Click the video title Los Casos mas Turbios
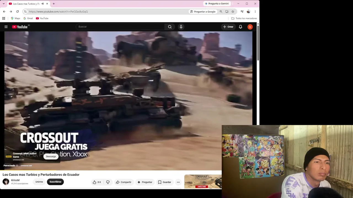The width and height of the screenshot is (353, 198). click(41, 175)
